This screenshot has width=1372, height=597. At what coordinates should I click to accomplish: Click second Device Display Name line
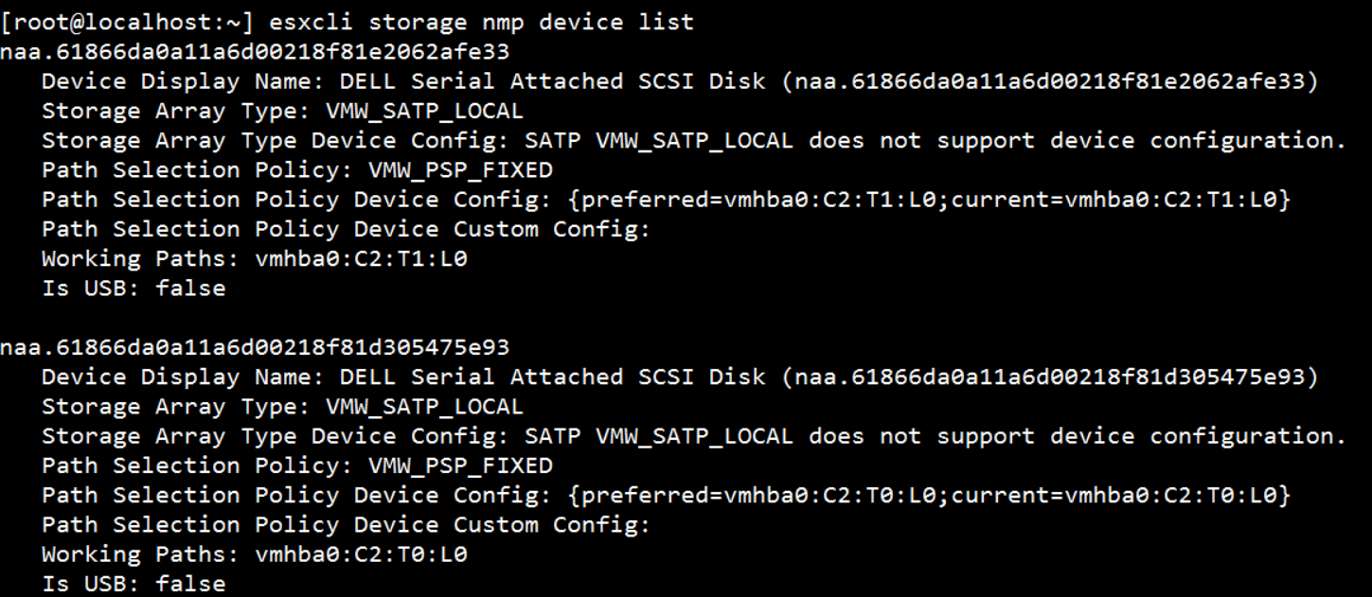[x=680, y=377]
